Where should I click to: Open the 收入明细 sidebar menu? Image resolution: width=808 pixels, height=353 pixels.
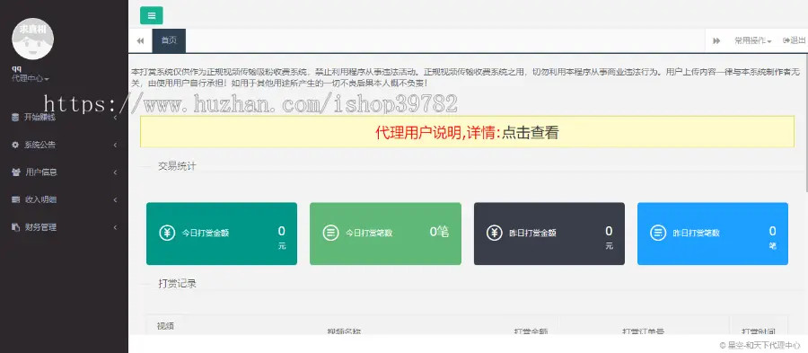tap(64, 199)
